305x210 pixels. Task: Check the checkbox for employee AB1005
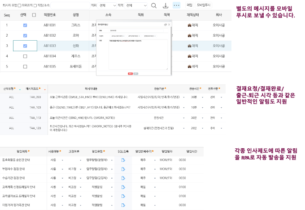(25, 67)
